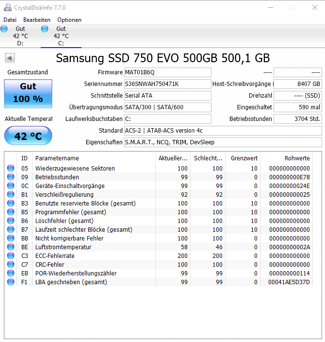Select the POR-Wiederherstellungszähler parameter name
Screen dimensions: 325x342
coord(76,274)
